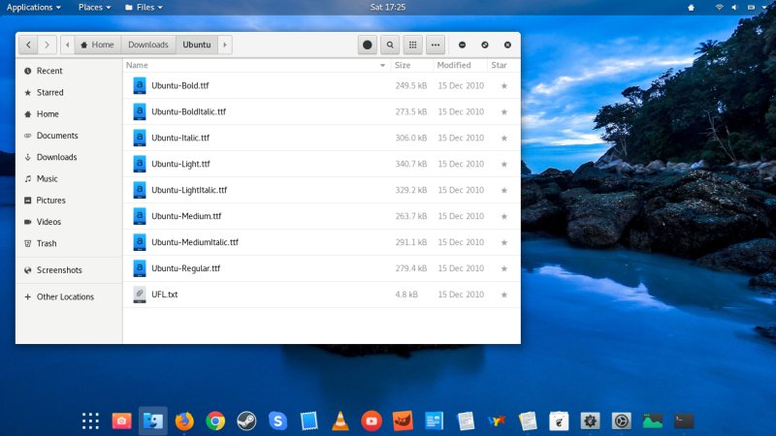Viewport: 776px width, 436px height.
Task: Go back with the left arrow button
Action: pos(27,45)
